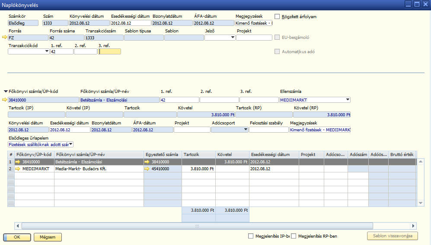431x245 pixels.
Task: Click the Bruttó érték column header
Action: [402, 154]
